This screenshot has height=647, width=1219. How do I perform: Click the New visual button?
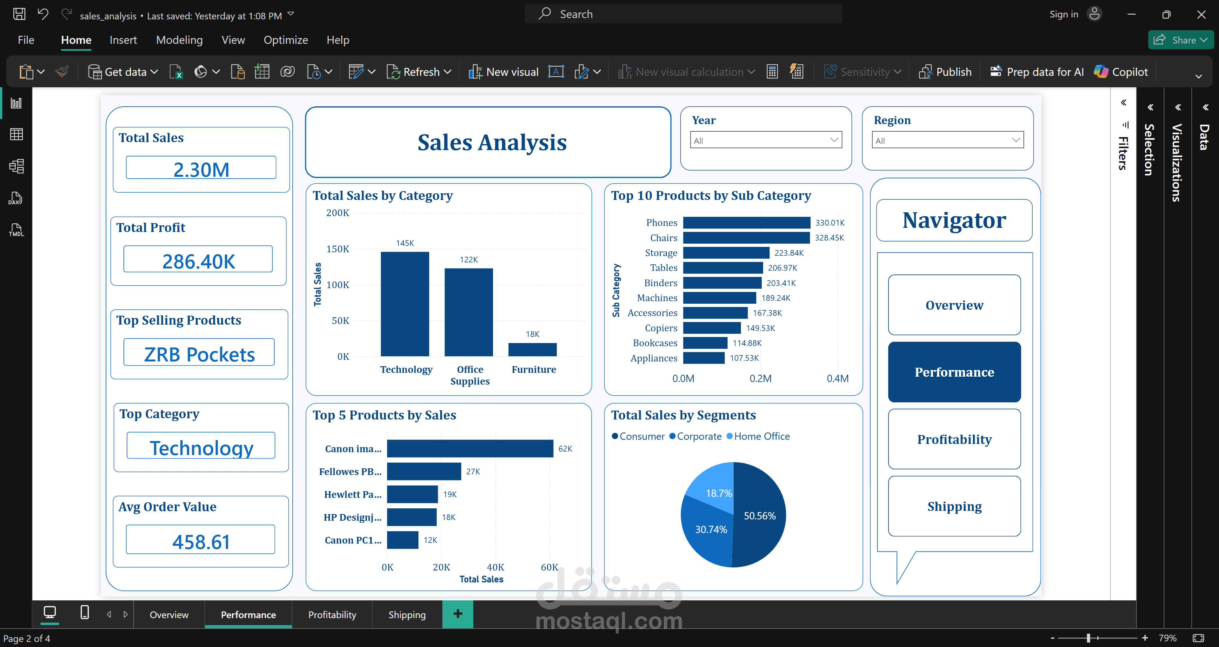[503, 72]
